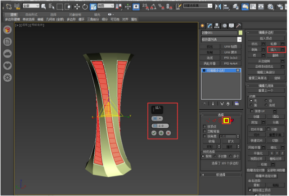The height and width of the screenshot is (196, 289).
Task: Enable the 保持 UV checkbox
Action: click(x=252, y=111)
